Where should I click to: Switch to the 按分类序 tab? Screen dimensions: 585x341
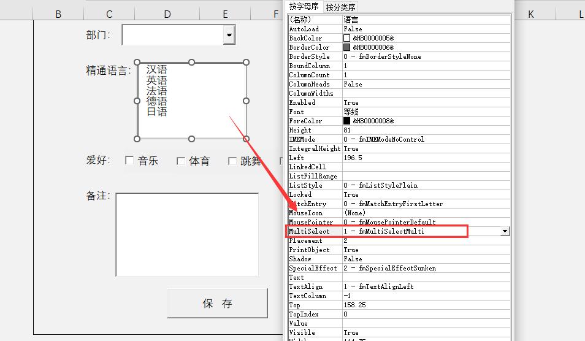[340, 7]
